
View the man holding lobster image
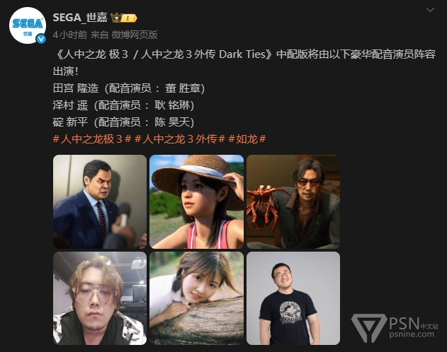pos(293,201)
